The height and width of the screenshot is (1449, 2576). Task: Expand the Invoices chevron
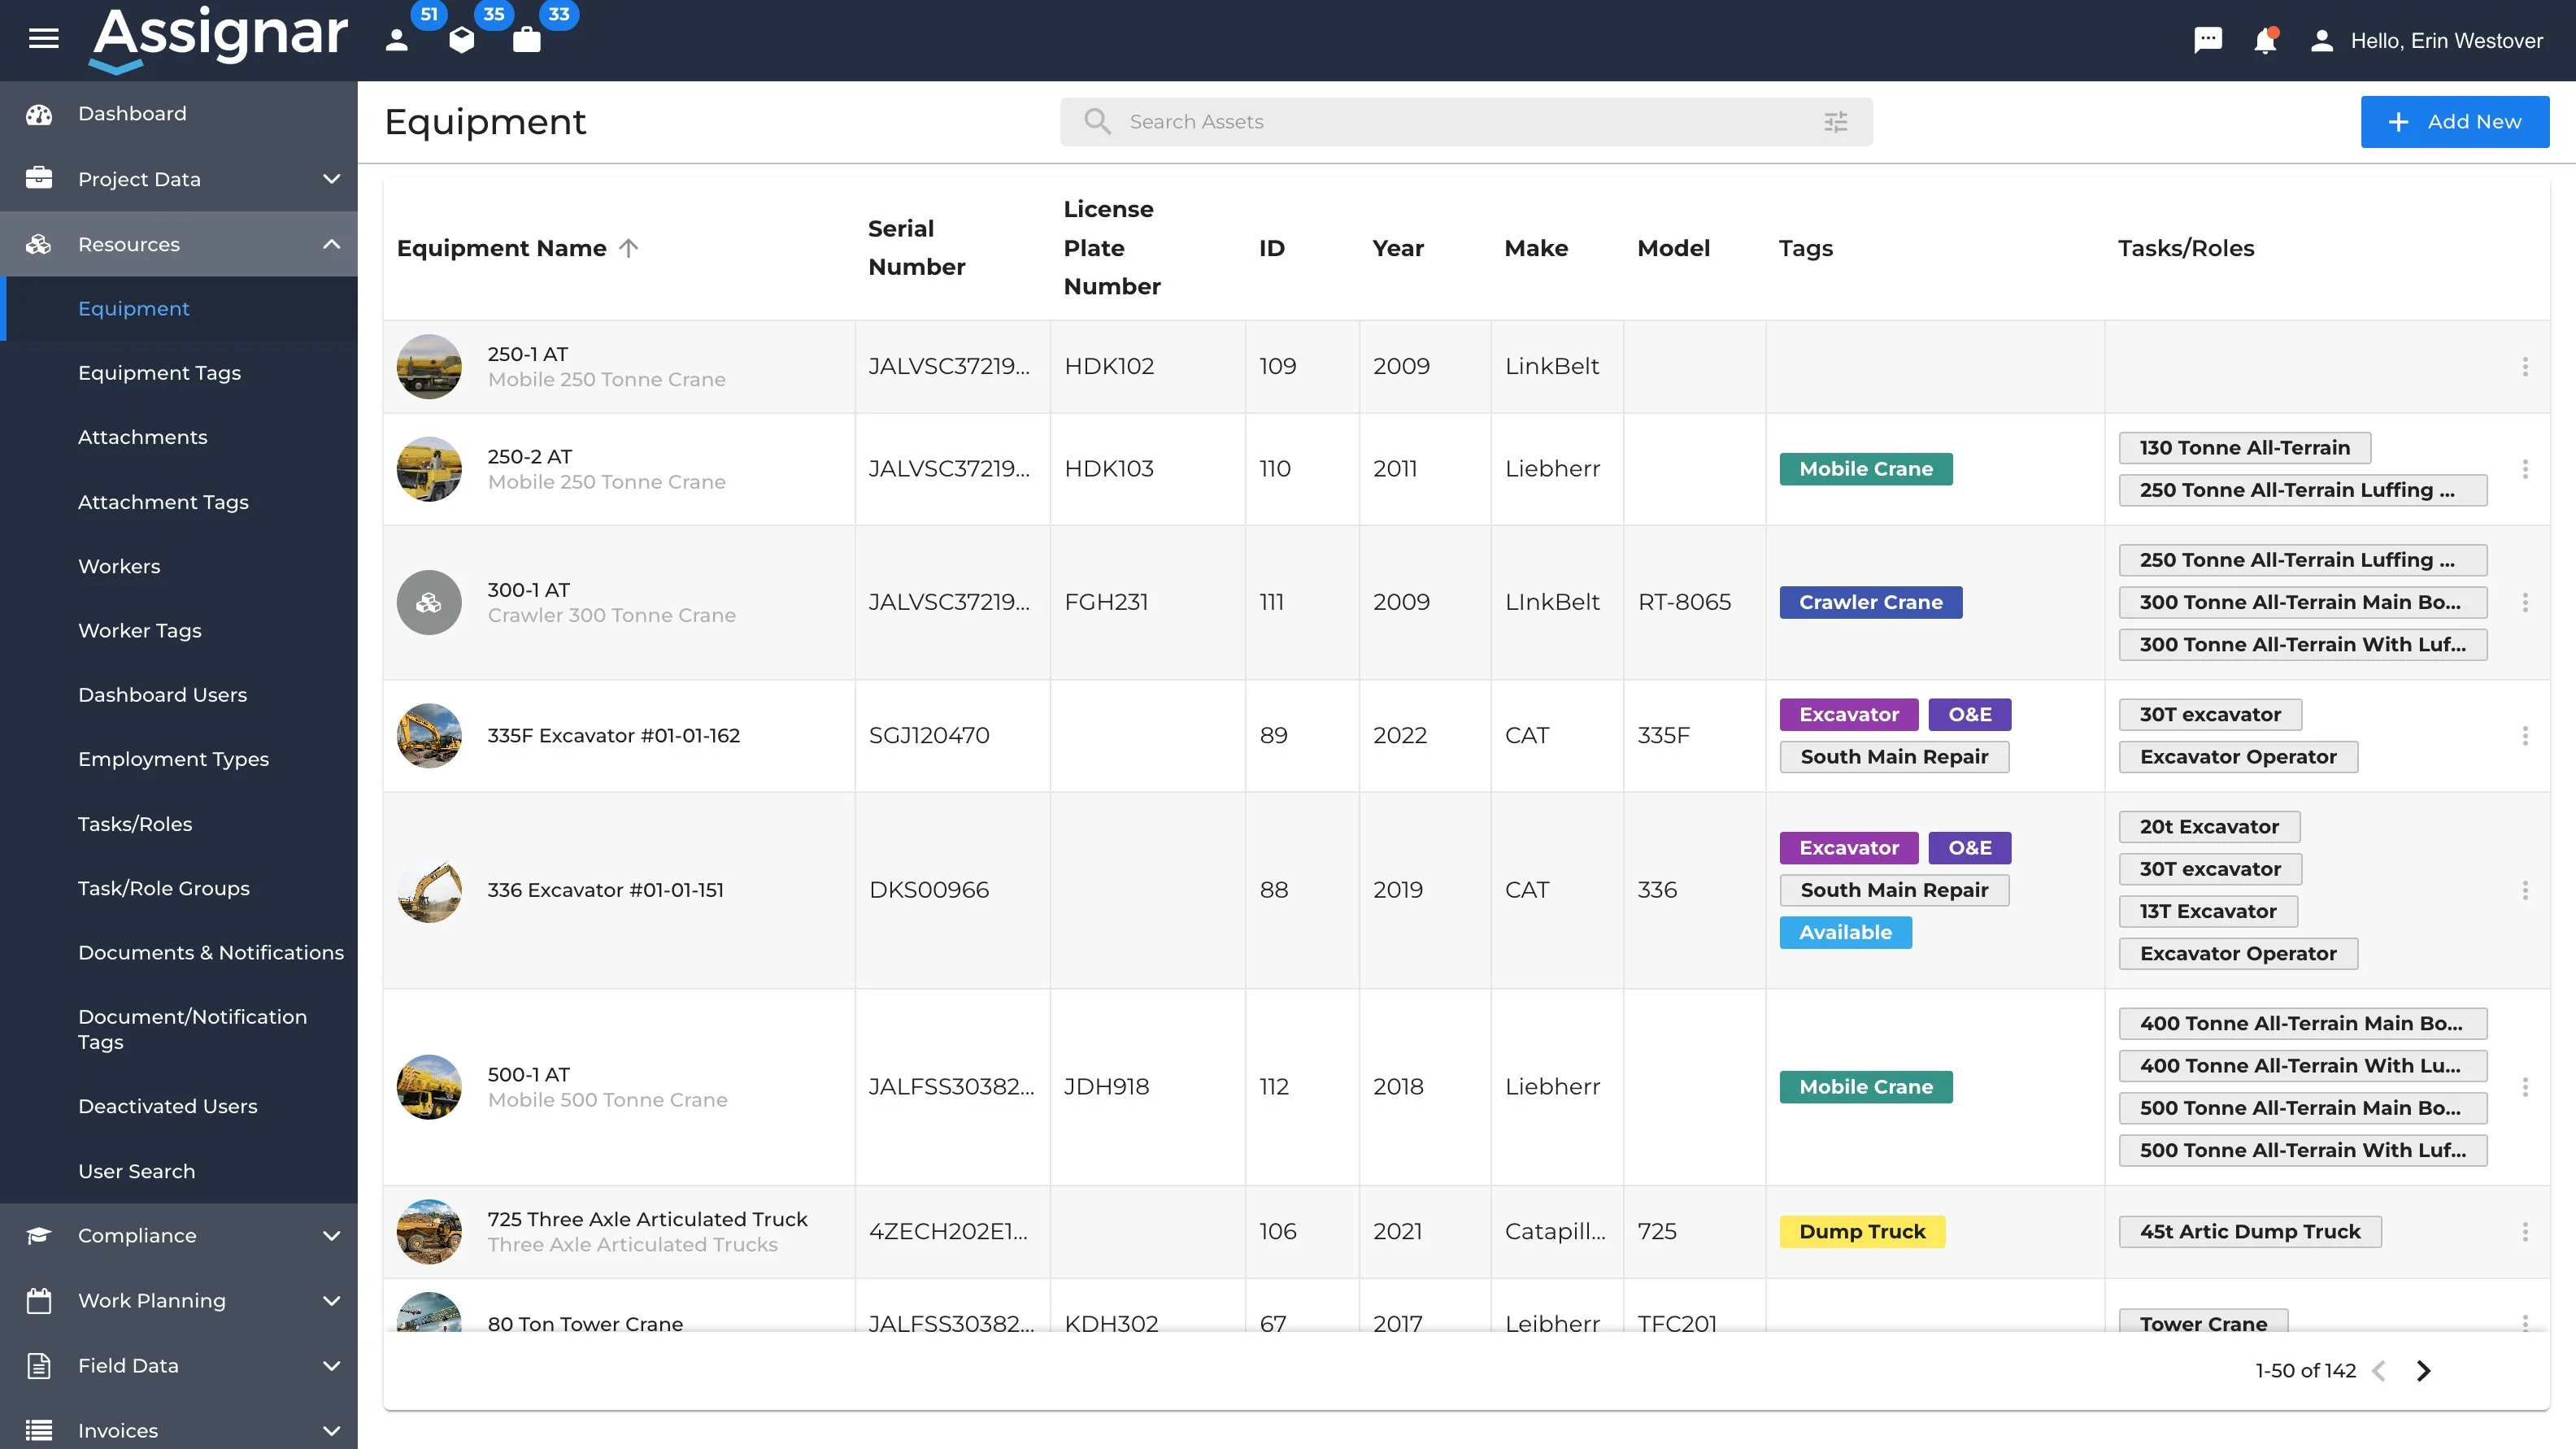coord(331,1431)
